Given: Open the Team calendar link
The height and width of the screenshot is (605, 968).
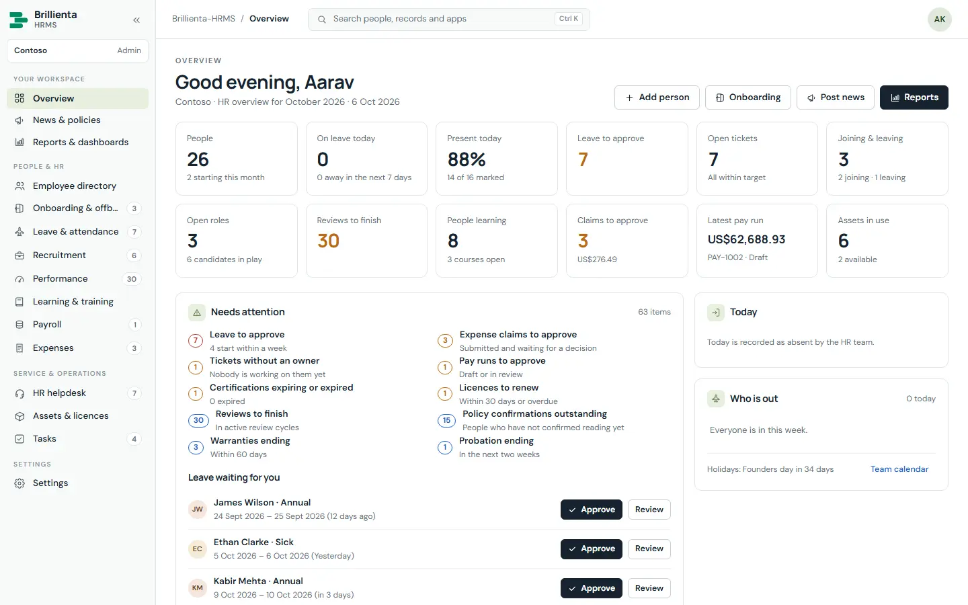Looking at the screenshot, I should [899, 469].
